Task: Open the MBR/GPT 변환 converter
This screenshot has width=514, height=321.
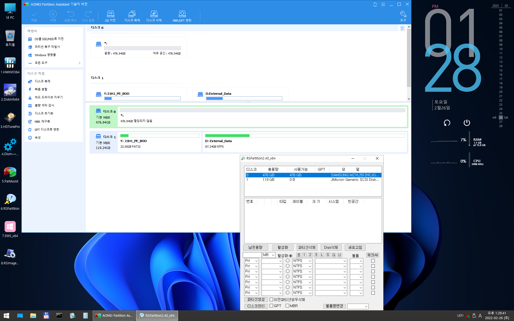Action: point(182,16)
